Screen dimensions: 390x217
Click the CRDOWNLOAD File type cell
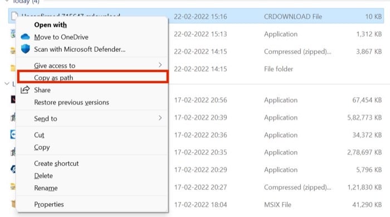pos(293,17)
